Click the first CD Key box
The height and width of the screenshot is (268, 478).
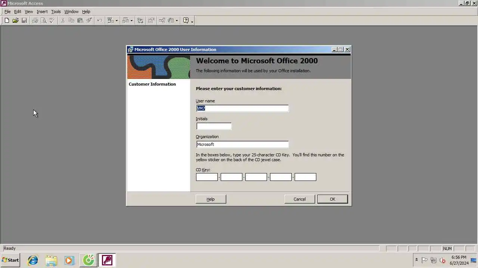click(207, 177)
